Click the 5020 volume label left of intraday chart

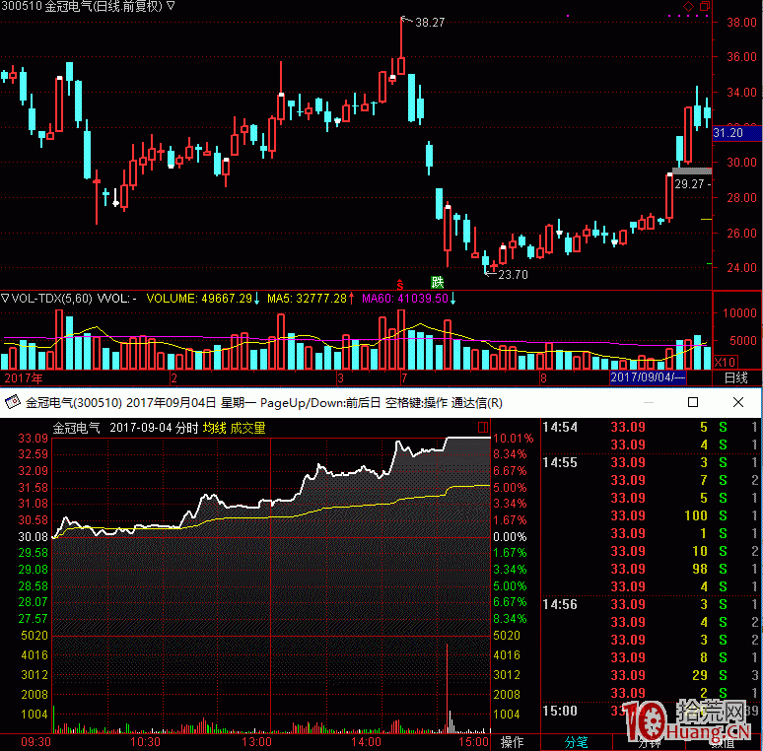35,636
